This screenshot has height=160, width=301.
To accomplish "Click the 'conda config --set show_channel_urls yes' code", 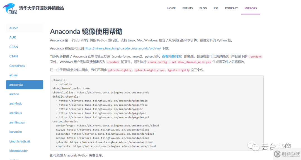I will pos(179,62).
